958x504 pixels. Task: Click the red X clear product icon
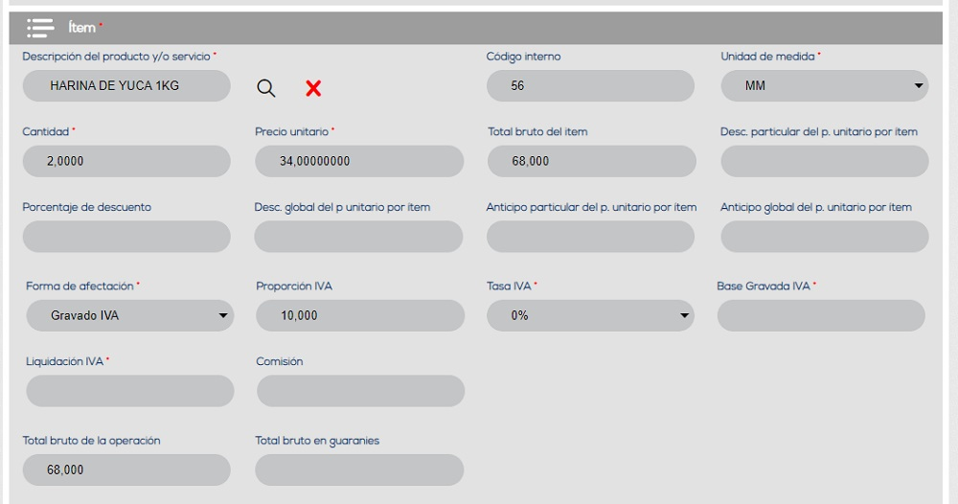tap(313, 88)
